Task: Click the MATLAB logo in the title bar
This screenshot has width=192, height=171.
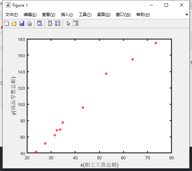Action: point(8,5)
